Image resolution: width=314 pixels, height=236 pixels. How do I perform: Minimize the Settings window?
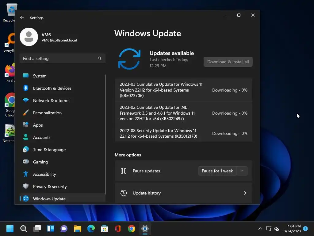(225, 15)
